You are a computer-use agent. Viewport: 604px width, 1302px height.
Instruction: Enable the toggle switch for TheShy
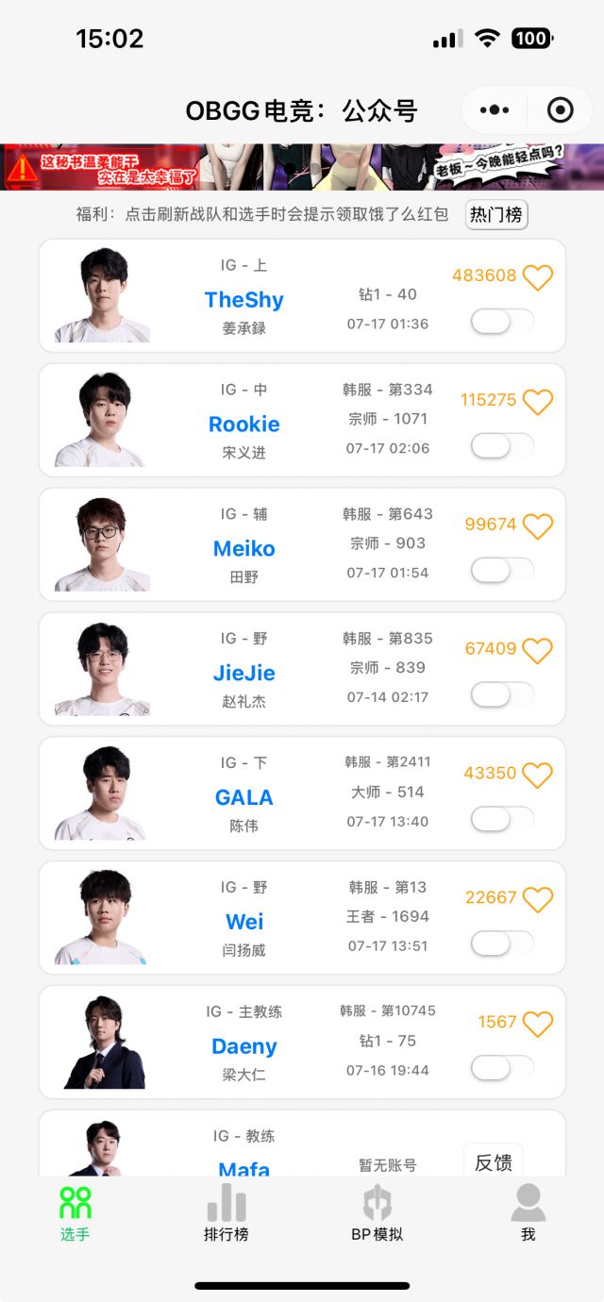[502, 322]
